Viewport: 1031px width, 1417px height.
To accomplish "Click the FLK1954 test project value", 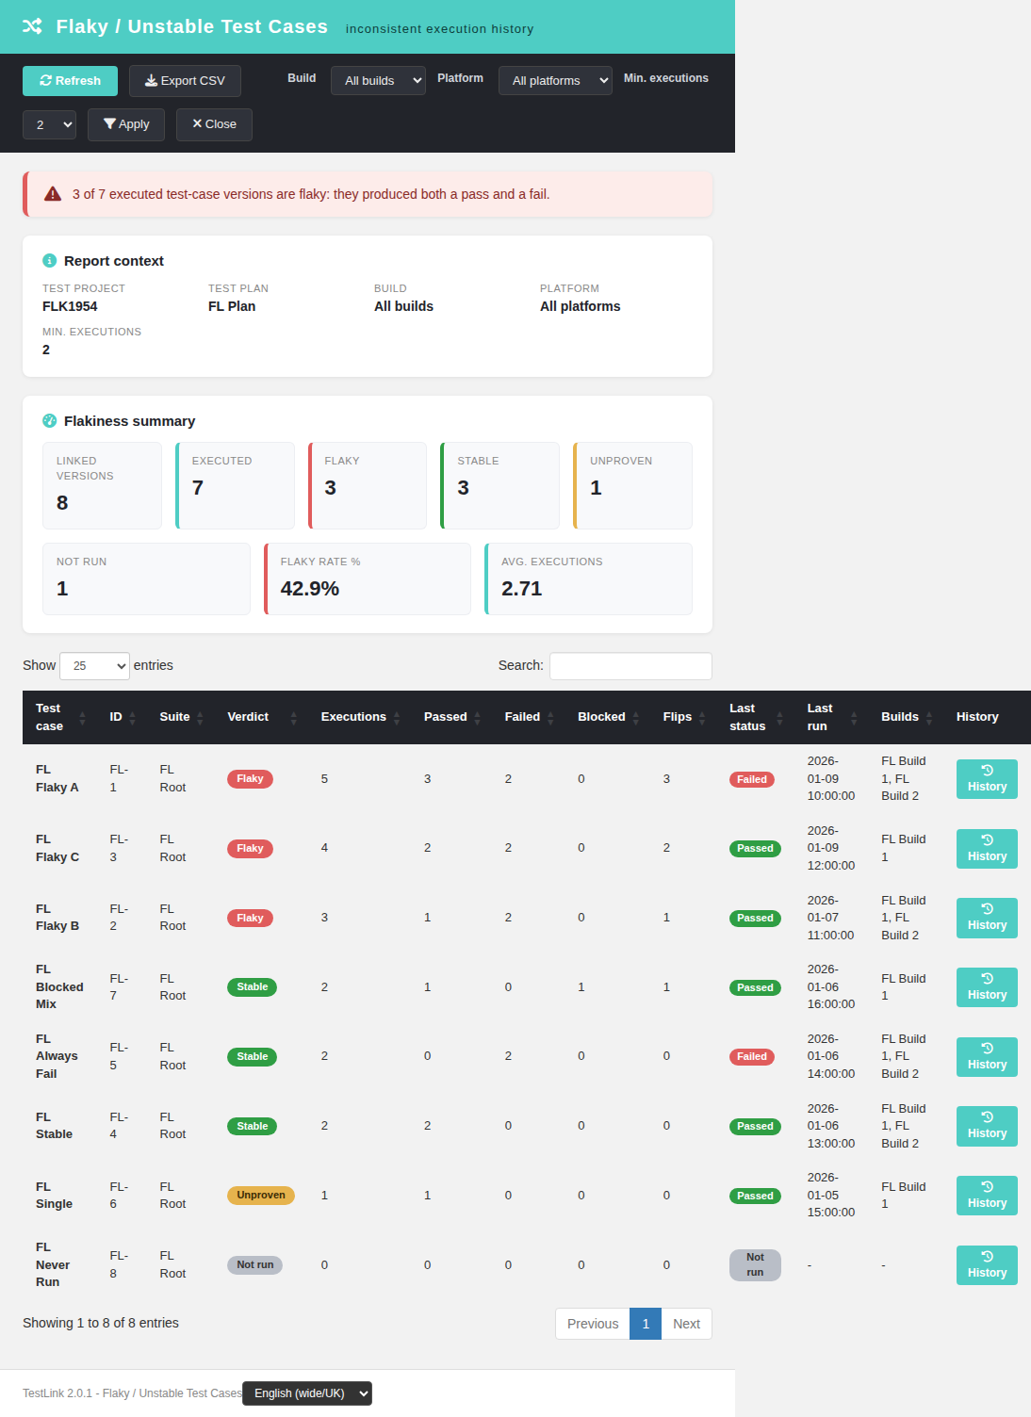I will coord(70,306).
